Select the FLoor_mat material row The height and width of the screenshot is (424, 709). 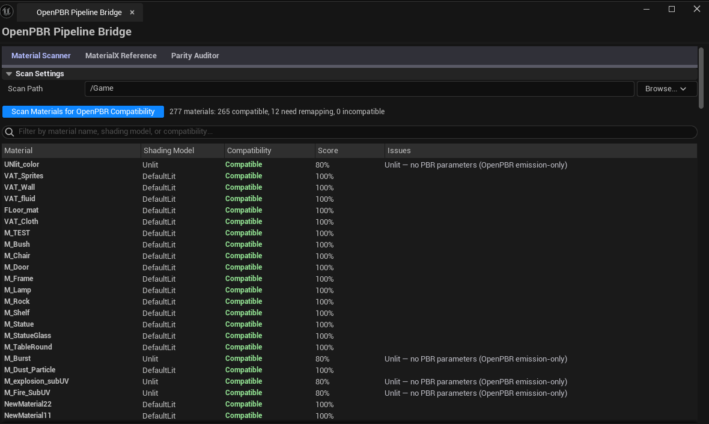tap(350, 210)
